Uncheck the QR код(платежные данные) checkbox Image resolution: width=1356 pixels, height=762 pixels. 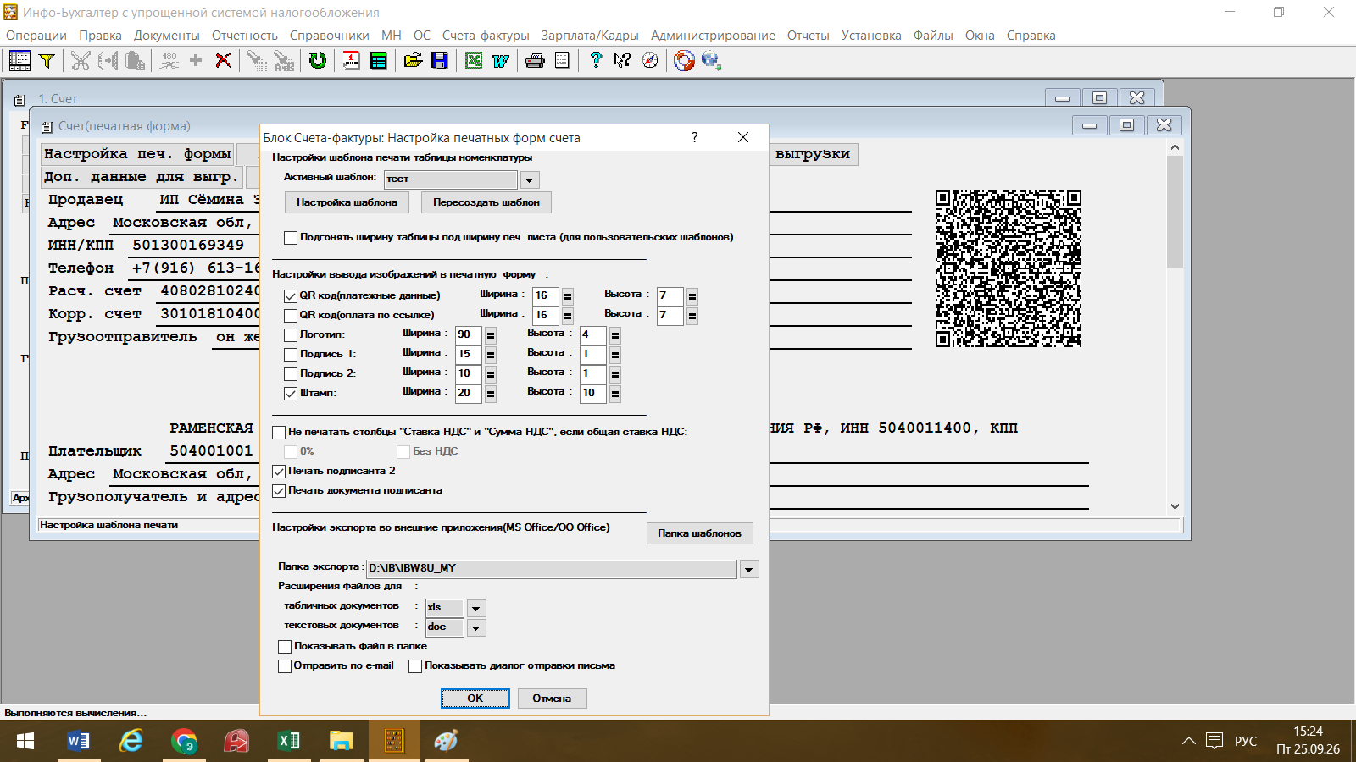[291, 296]
